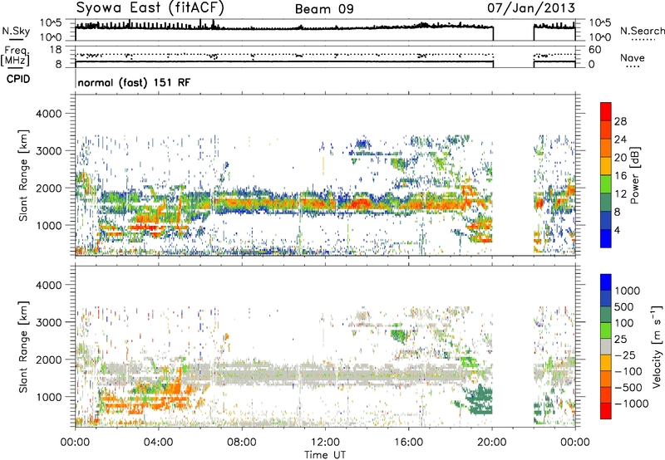The height and width of the screenshot is (460, 665).
Task: Select the 'Syowa East (fitACF)' title
Action: click(150, 7)
